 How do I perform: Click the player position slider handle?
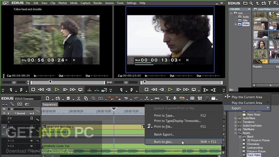click(x=50, y=82)
